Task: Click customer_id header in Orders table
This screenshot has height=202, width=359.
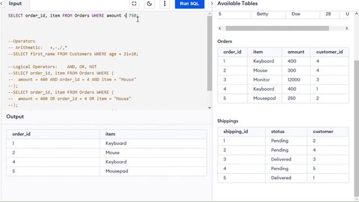Action: tap(329, 52)
